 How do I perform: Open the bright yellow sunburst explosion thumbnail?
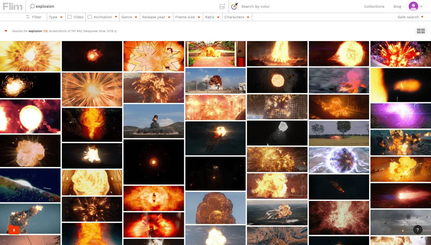pyautogui.click(x=30, y=56)
